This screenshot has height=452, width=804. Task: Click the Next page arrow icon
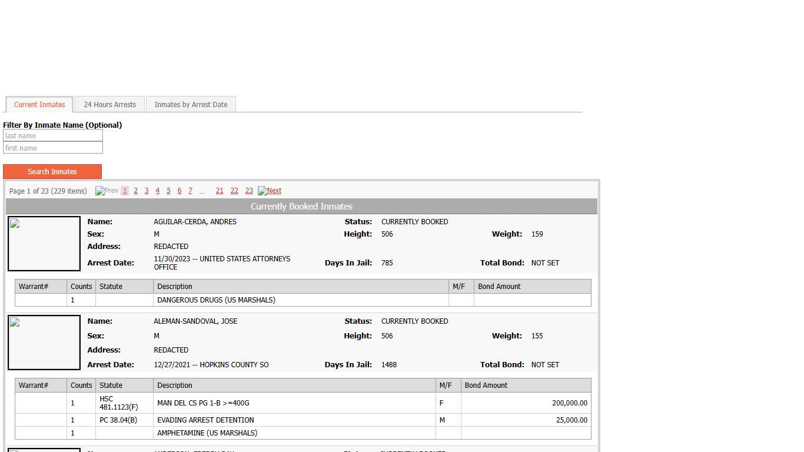pyautogui.click(x=263, y=191)
